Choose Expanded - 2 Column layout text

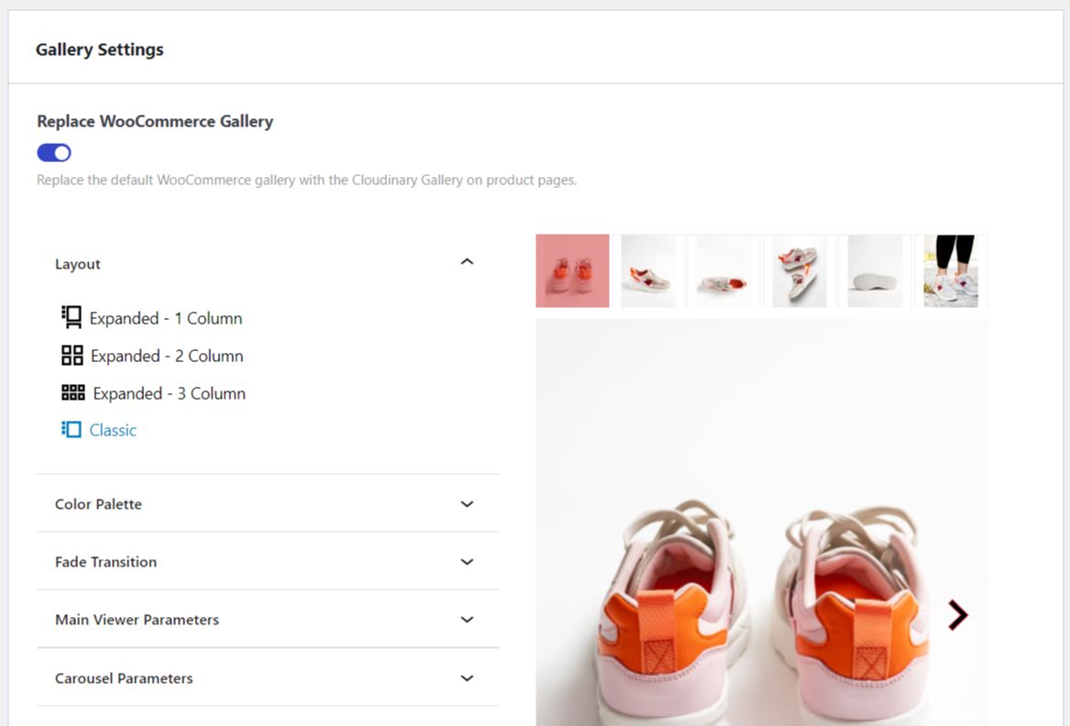(x=167, y=356)
